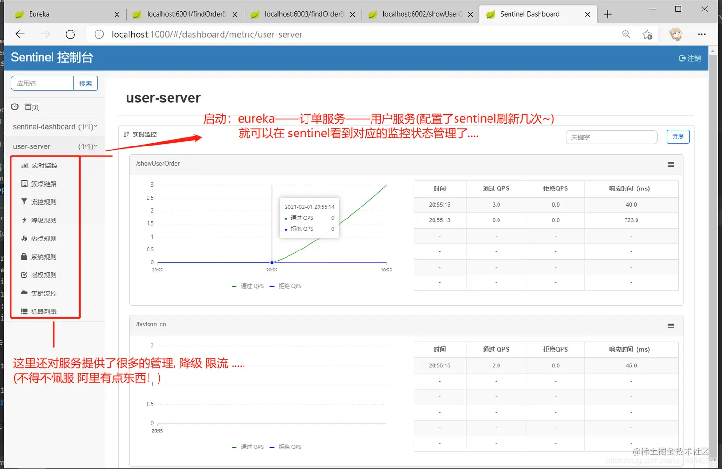Go to 首页 home in sidebar
The height and width of the screenshot is (469, 722).
pyautogui.click(x=25, y=107)
